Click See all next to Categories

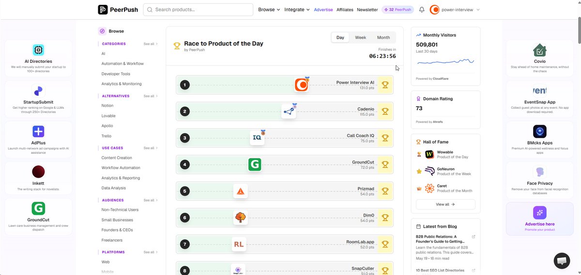(151, 44)
